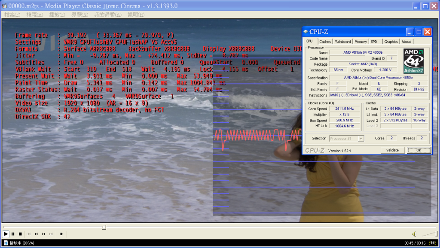Open the 播放(P) menu
The width and height of the screenshot is (440, 248).
(x=57, y=15)
